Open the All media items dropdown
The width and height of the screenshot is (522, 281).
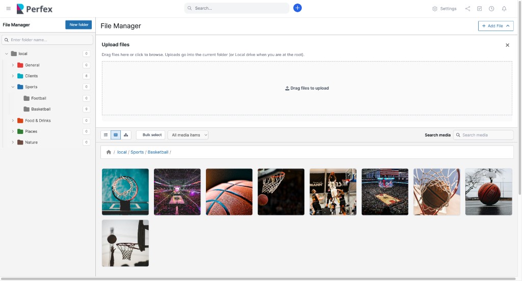[x=188, y=135]
